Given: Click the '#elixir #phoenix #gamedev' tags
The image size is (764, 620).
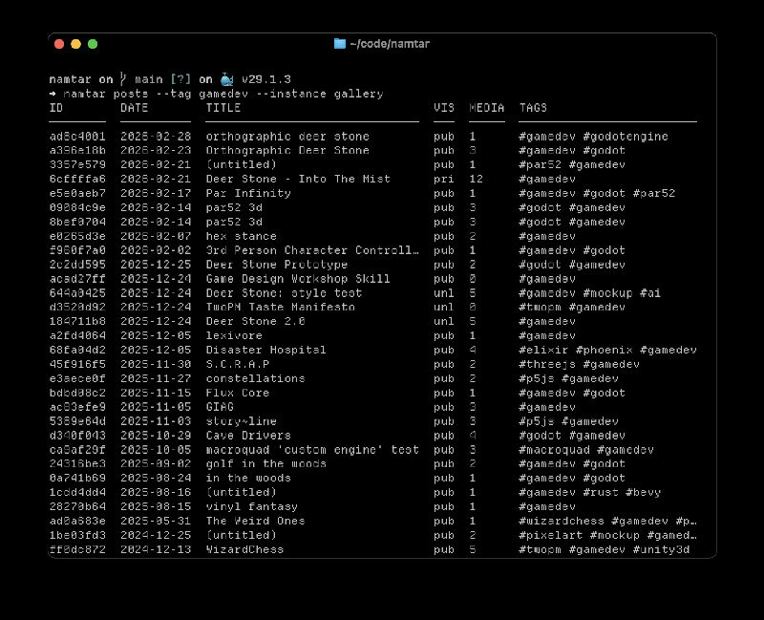Looking at the screenshot, I should (x=607, y=350).
